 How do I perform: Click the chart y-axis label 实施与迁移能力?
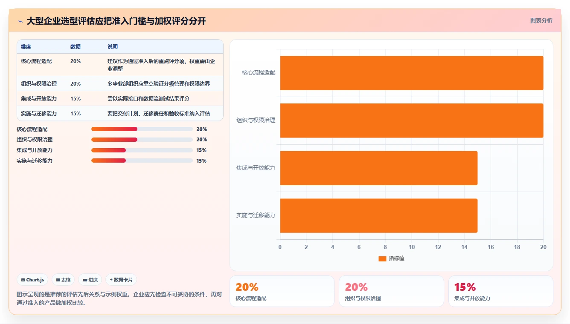[x=256, y=215]
